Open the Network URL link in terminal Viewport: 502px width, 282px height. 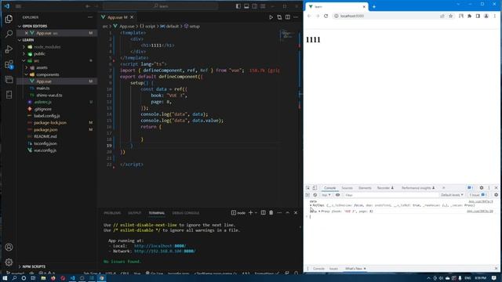pos(165,251)
